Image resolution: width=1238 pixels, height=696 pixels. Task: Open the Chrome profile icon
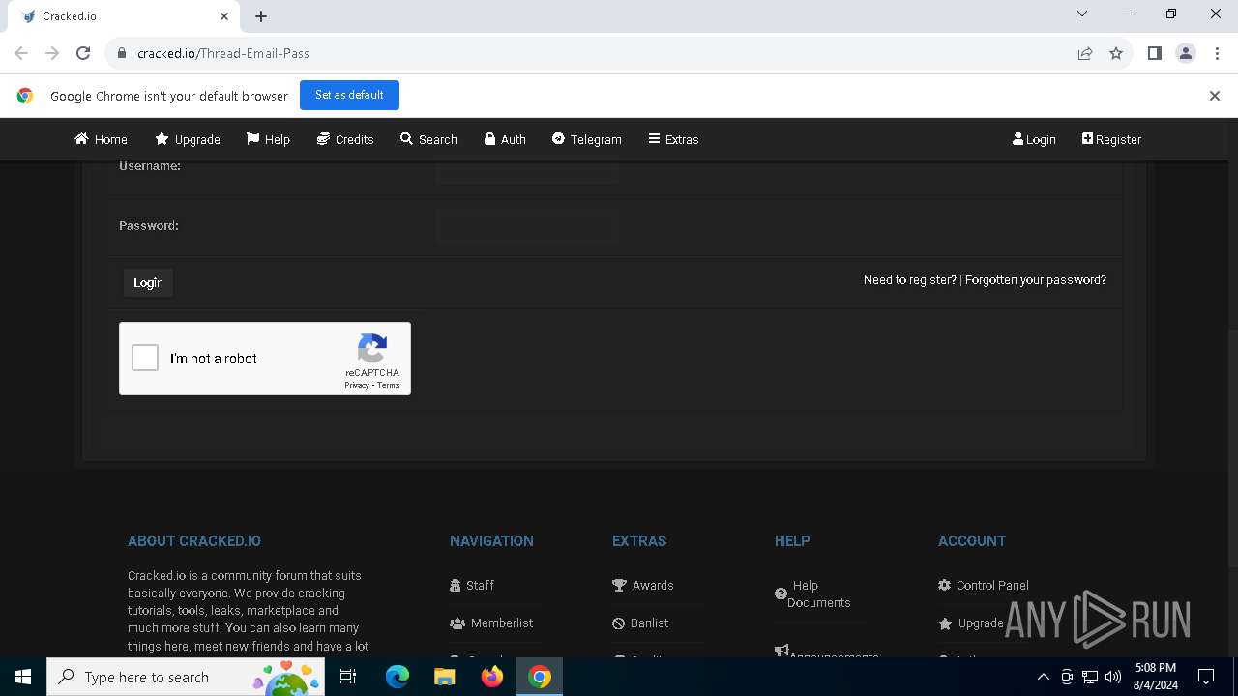pos(1185,53)
